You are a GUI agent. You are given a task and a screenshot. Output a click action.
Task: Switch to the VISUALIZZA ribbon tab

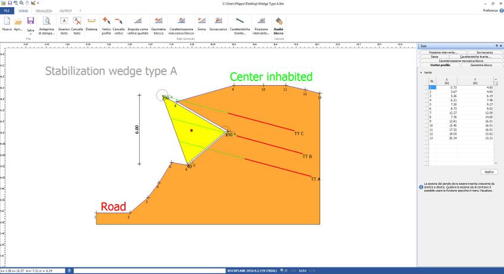[x=43, y=11]
